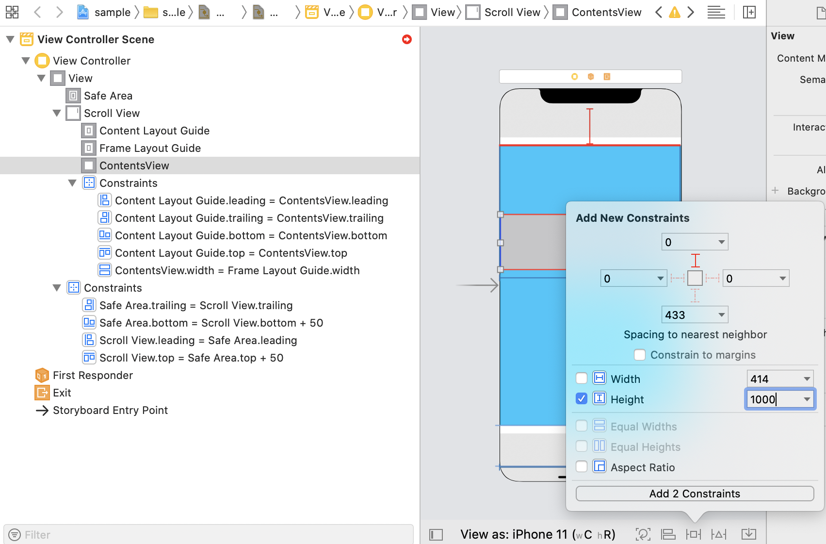Select Content Layout Guide row
This screenshot has height=544, width=826.
point(146,131)
